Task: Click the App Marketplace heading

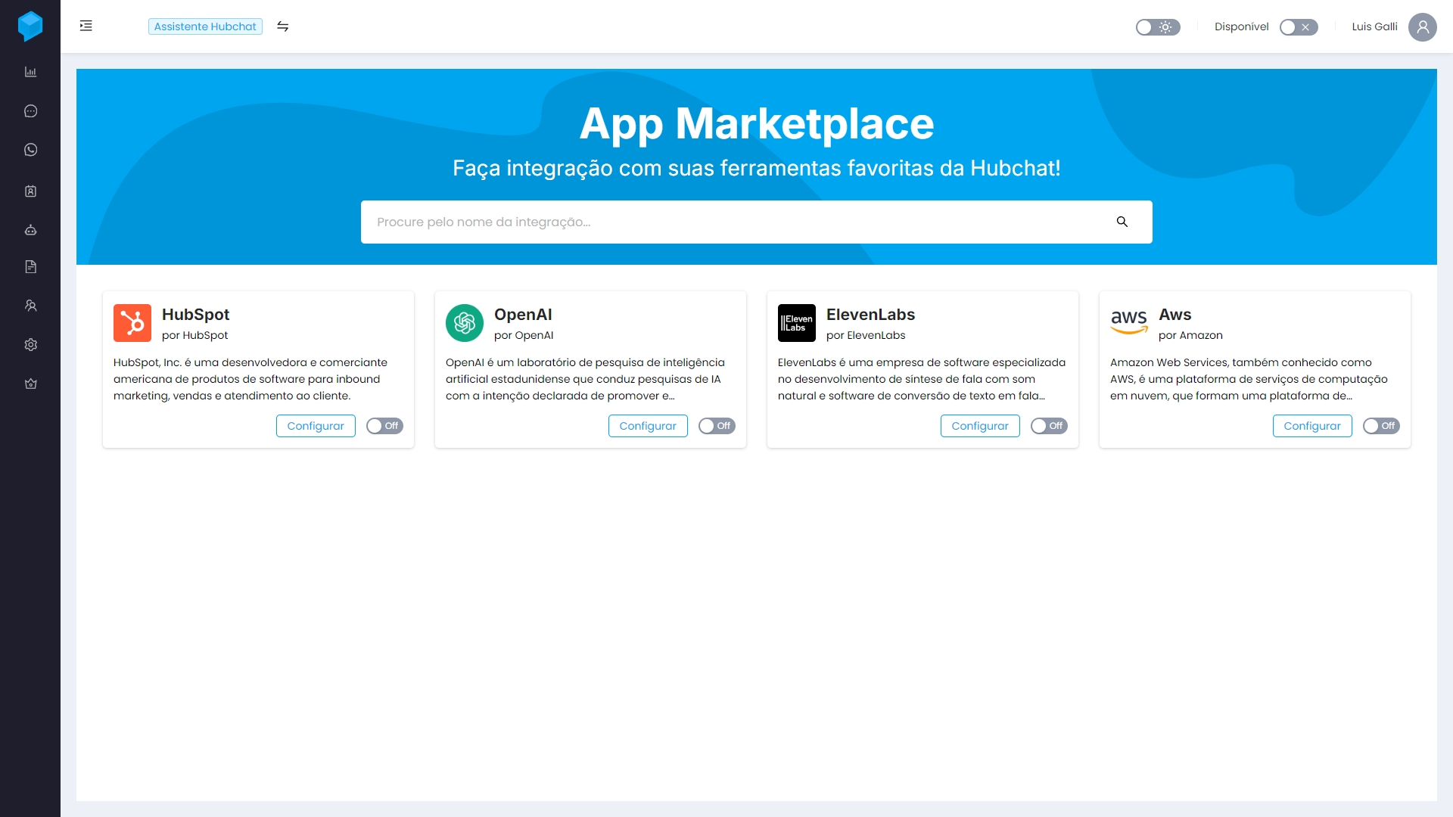Action: 757,123
